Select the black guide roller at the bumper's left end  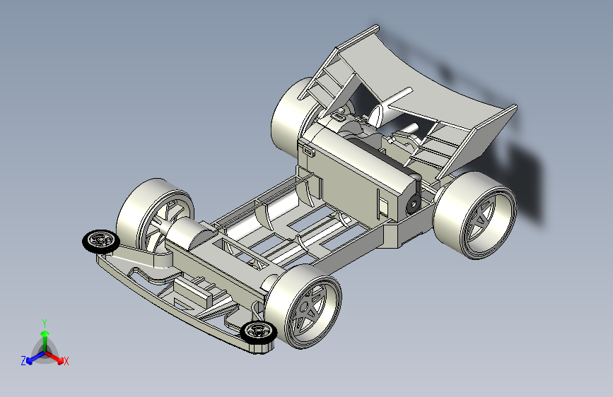101,242
